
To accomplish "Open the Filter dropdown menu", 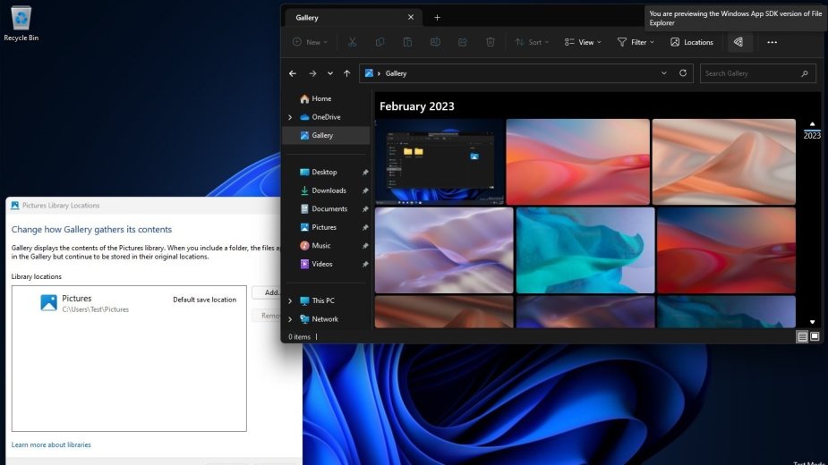I will point(636,42).
